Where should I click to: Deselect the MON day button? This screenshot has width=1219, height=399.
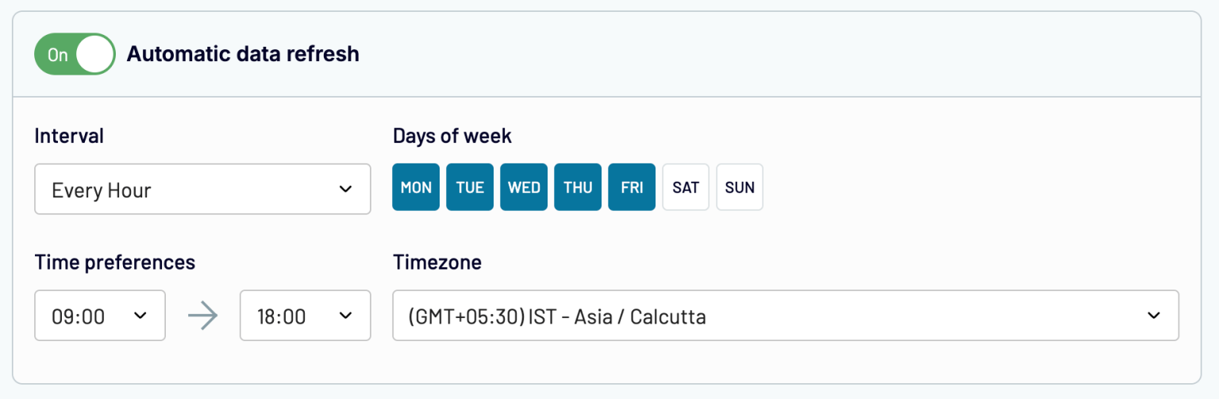click(x=416, y=187)
